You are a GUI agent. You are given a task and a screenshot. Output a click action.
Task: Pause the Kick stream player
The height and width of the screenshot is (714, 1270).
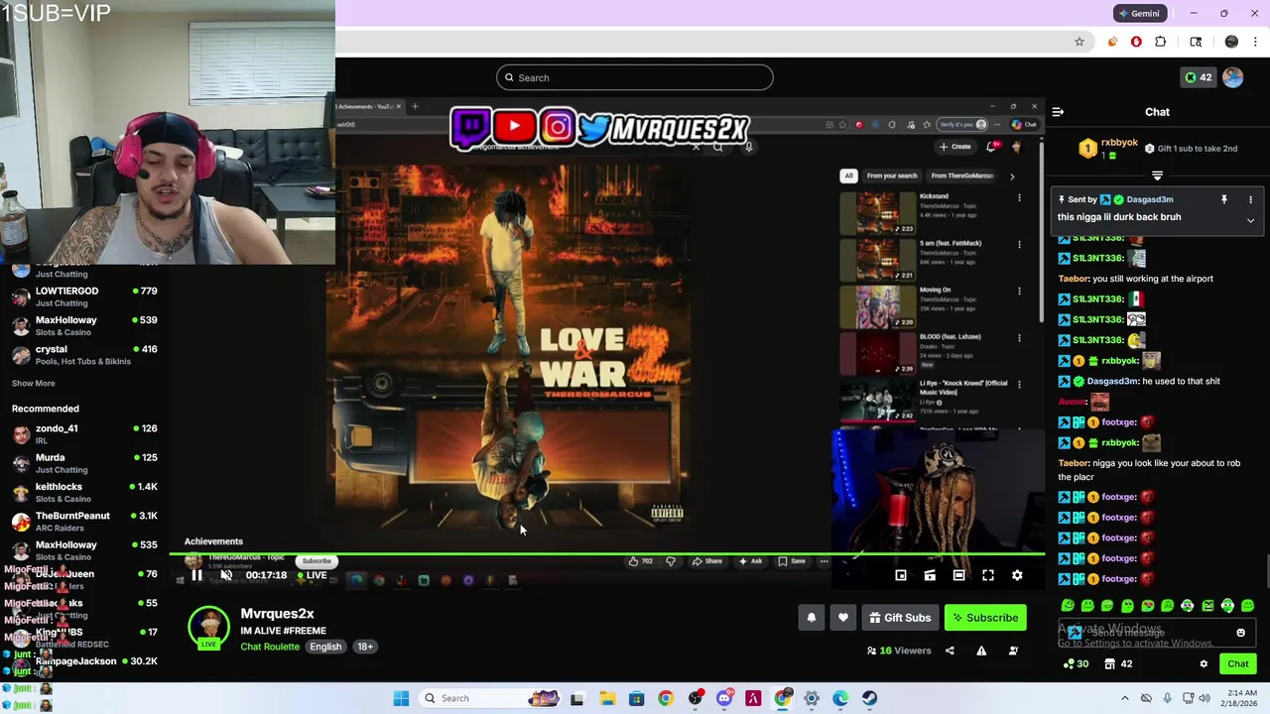196,575
